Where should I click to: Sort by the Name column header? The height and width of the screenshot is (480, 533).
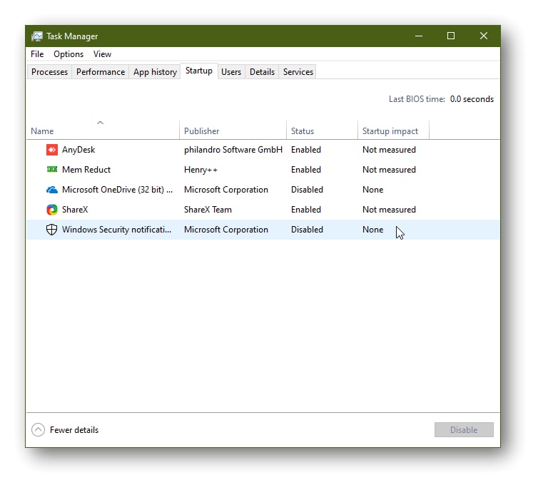pyautogui.click(x=103, y=129)
